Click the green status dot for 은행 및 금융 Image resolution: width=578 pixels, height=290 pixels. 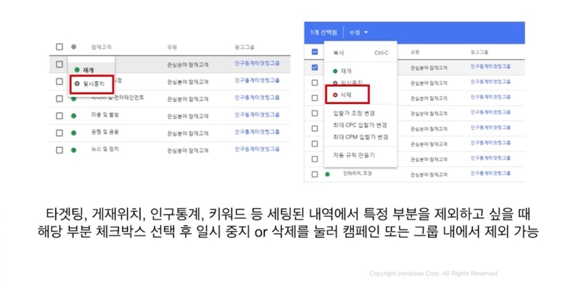(74, 133)
